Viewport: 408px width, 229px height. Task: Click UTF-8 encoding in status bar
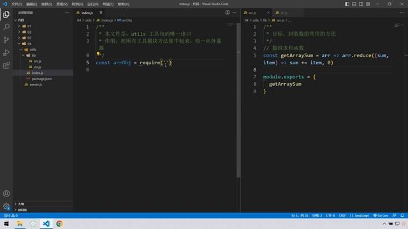330,216
